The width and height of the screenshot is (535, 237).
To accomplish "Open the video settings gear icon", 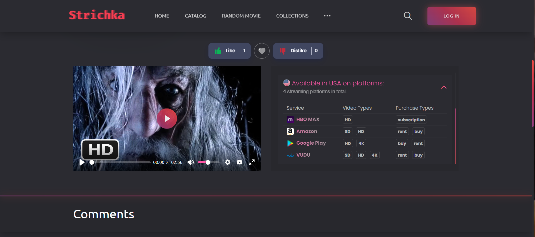I will point(228,162).
